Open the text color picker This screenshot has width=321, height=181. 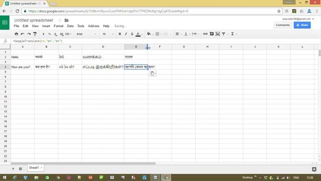(138, 34)
